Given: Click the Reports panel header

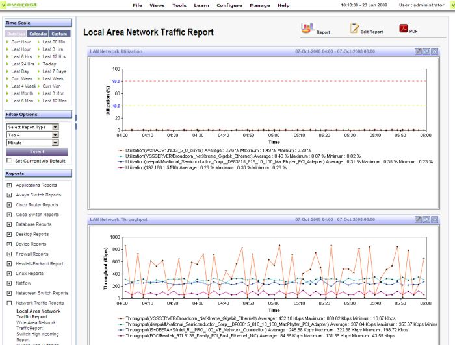Looking at the screenshot, I should (38, 174).
